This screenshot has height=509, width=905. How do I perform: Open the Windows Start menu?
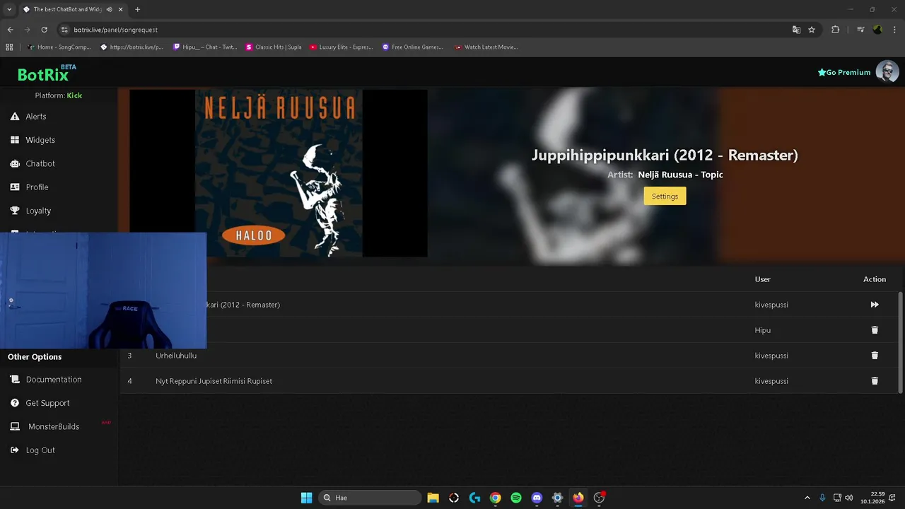click(306, 498)
